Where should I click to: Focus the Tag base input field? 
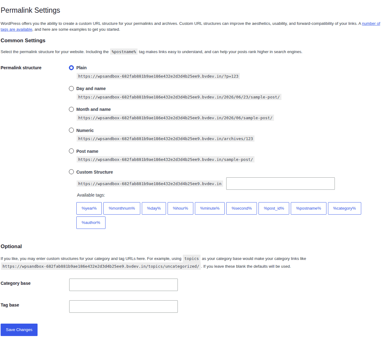point(124,307)
